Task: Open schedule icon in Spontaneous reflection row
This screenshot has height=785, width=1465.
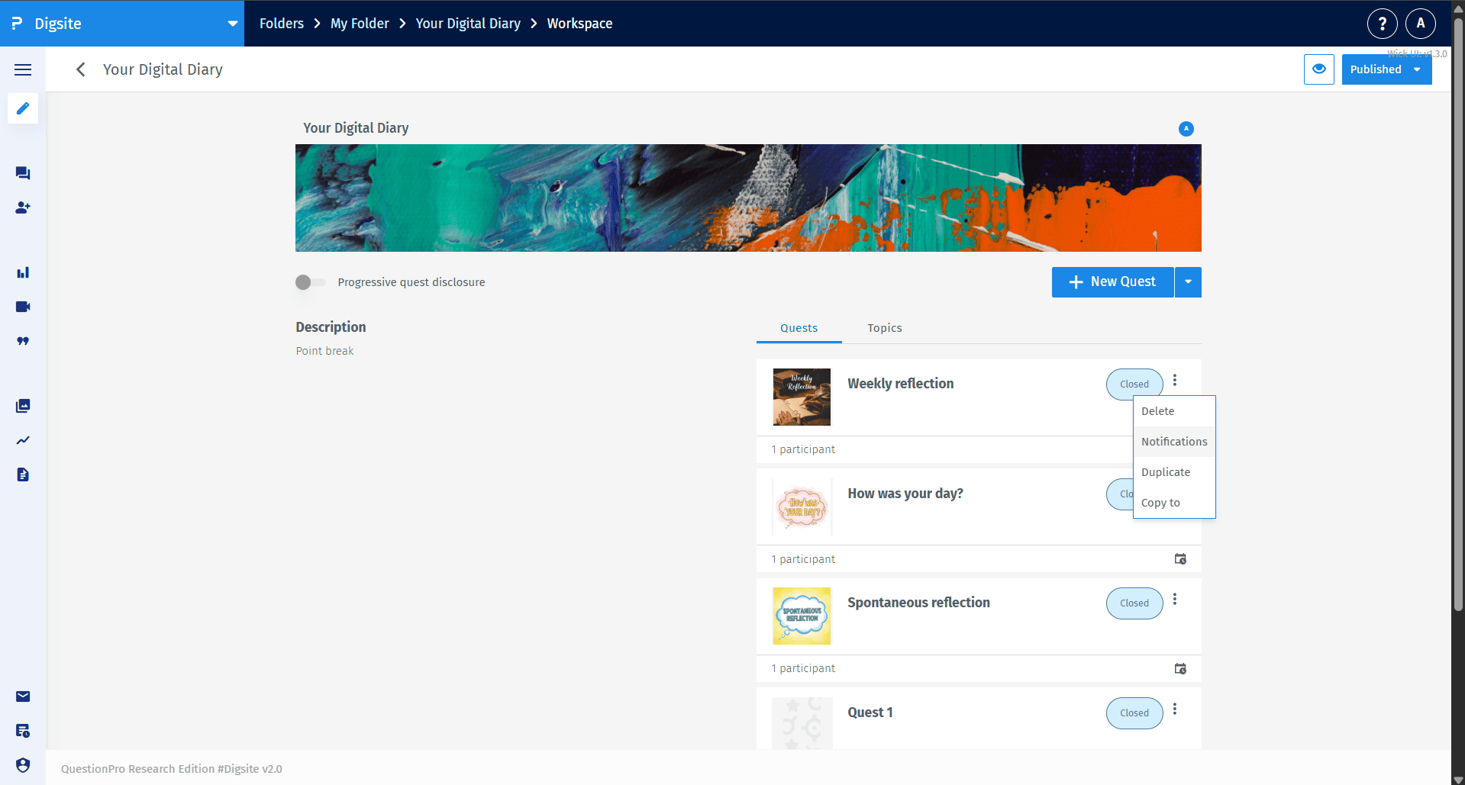Action: pyautogui.click(x=1180, y=669)
